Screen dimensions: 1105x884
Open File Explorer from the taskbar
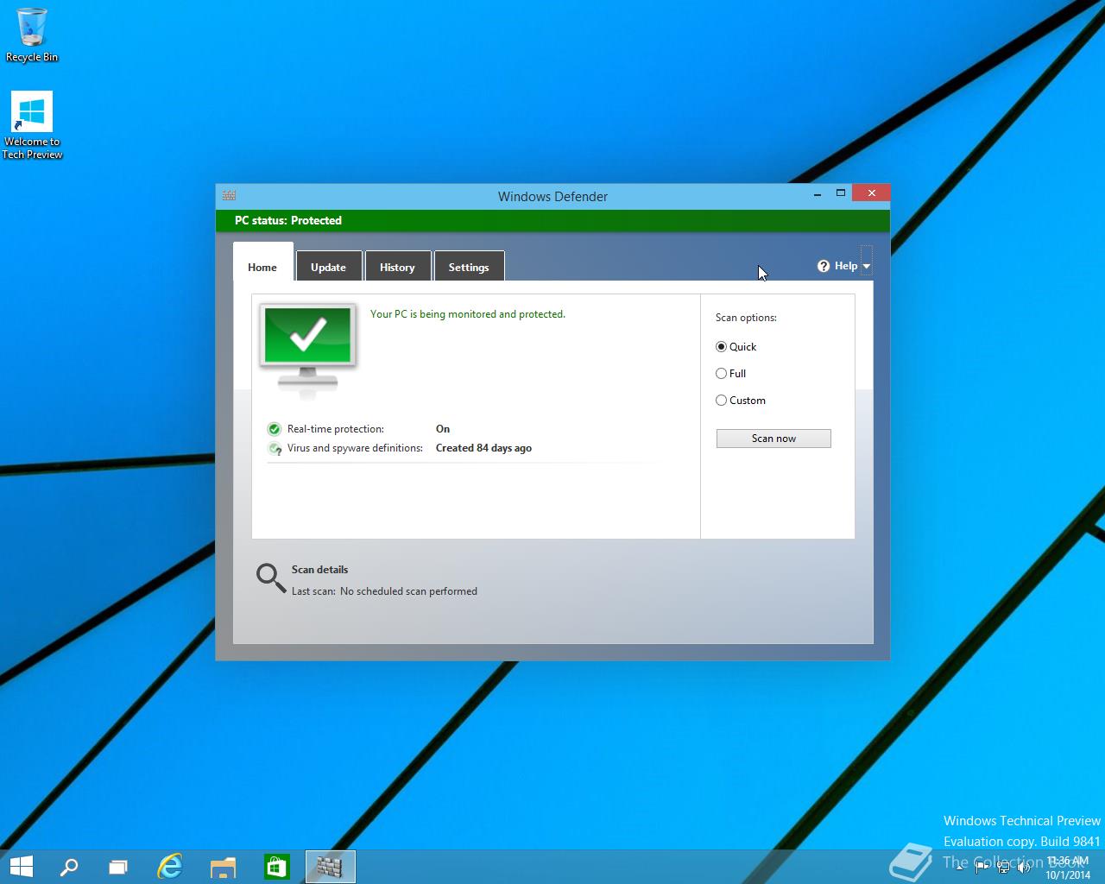(223, 867)
